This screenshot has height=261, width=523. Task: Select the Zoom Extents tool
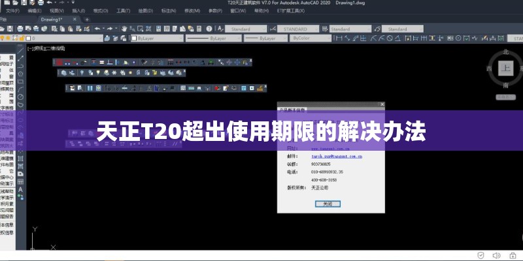[148, 29]
